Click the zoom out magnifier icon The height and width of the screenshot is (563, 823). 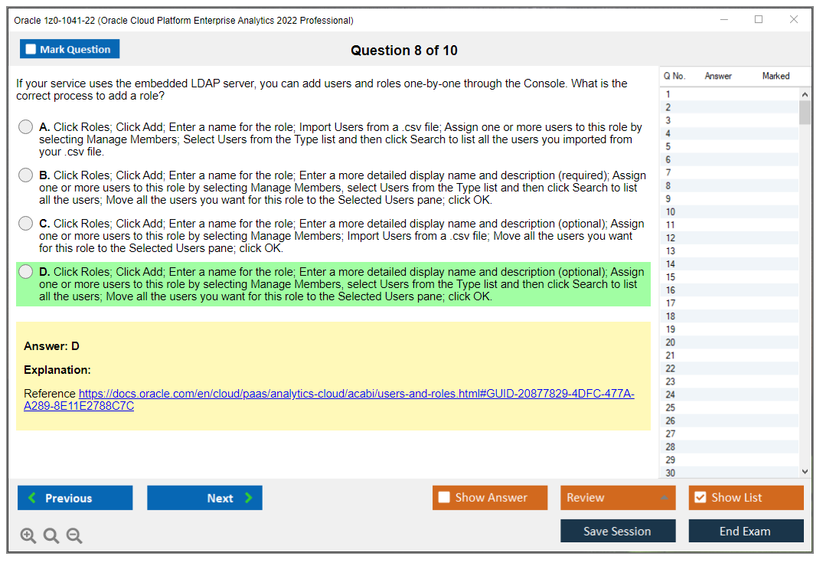pos(74,536)
